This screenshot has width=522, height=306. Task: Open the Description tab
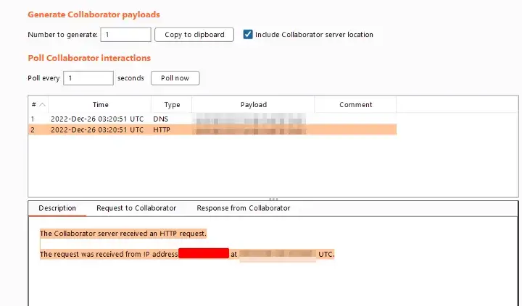tap(57, 208)
